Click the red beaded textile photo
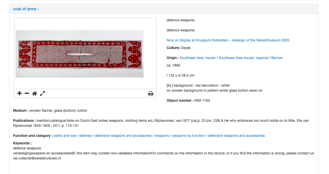 [x=80, y=54]
